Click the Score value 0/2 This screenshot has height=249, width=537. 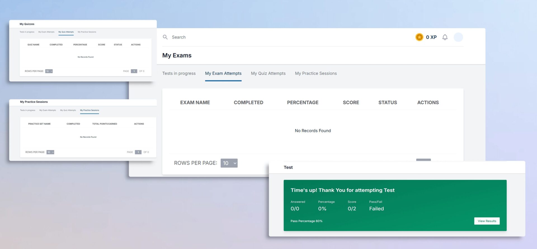[352, 209]
